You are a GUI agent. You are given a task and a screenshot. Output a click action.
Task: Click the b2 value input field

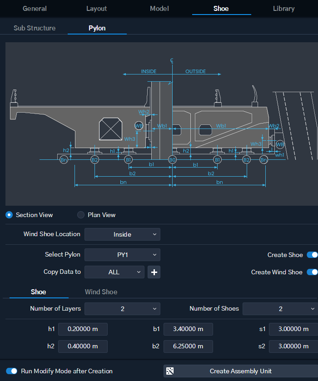[x=188, y=346]
